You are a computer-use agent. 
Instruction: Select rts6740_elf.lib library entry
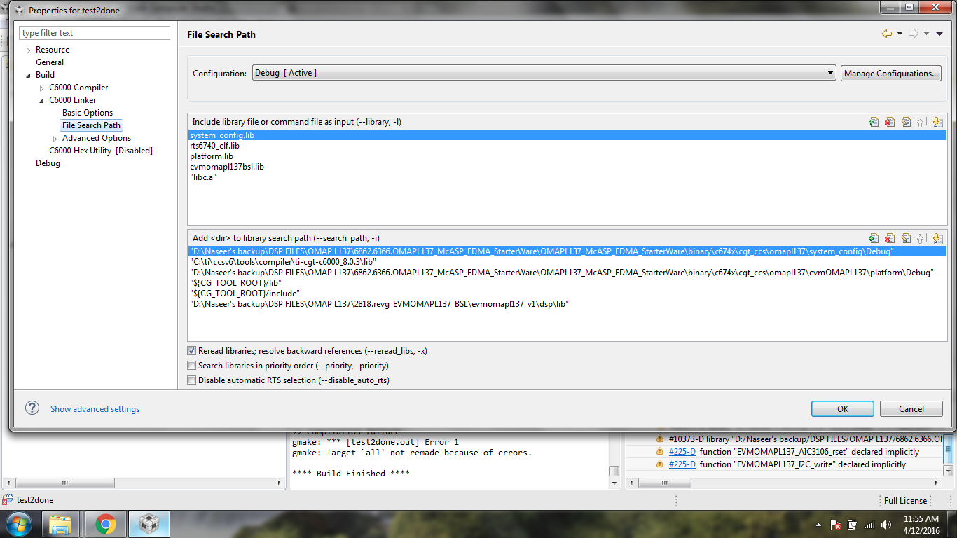(x=567, y=146)
